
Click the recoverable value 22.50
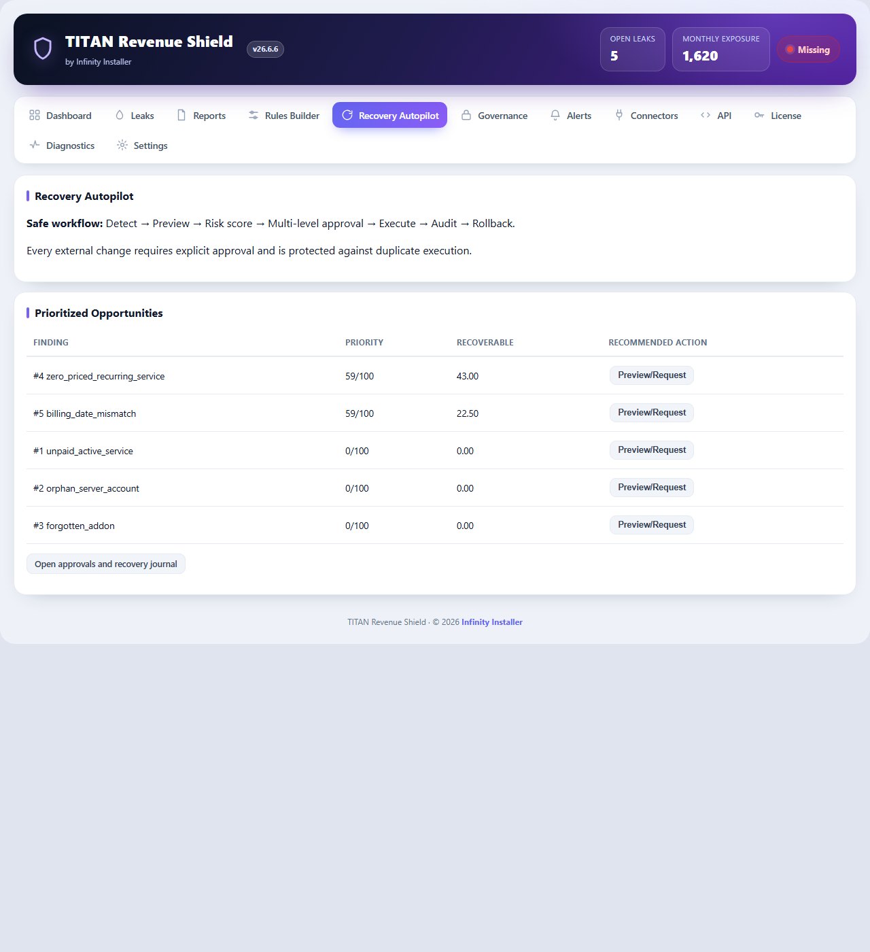click(468, 413)
